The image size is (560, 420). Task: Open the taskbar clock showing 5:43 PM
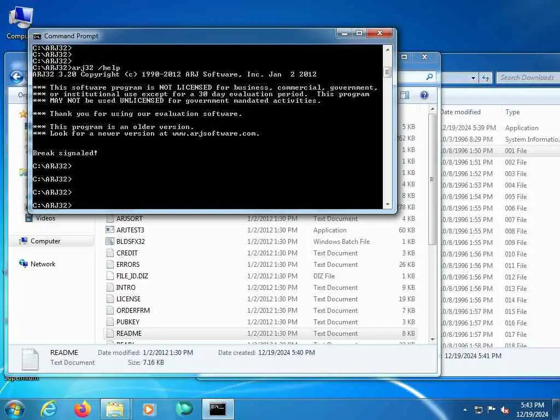coord(532,410)
